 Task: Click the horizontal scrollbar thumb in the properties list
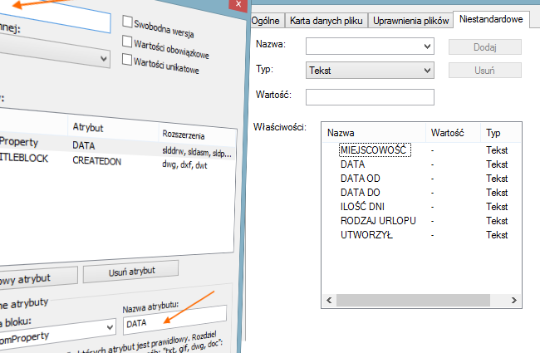pos(413,300)
